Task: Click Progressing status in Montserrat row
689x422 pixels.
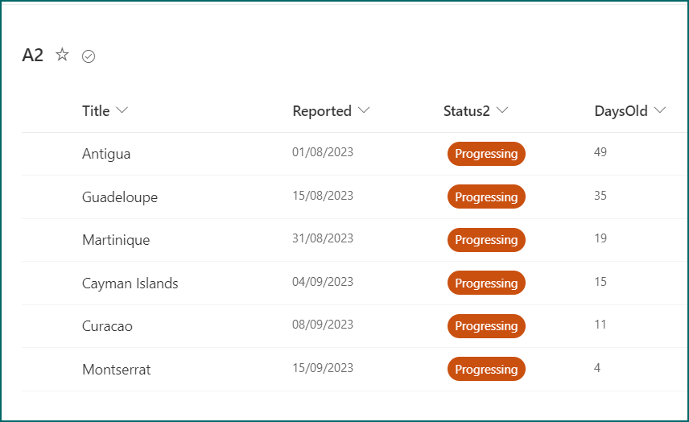Action: (486, 369)
